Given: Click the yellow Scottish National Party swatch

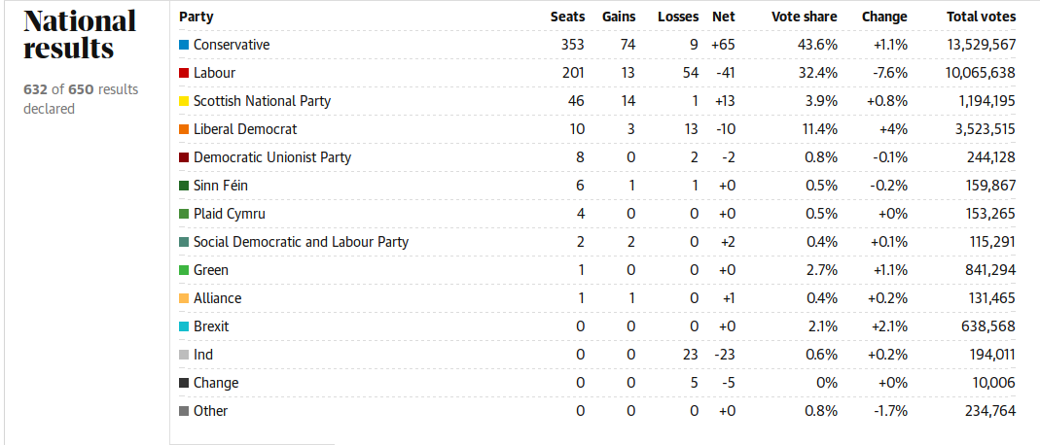Looking at the screenshot, I should (x=184, y=101).
